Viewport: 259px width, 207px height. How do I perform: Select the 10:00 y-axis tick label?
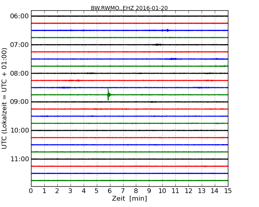[x=20, y=131]
